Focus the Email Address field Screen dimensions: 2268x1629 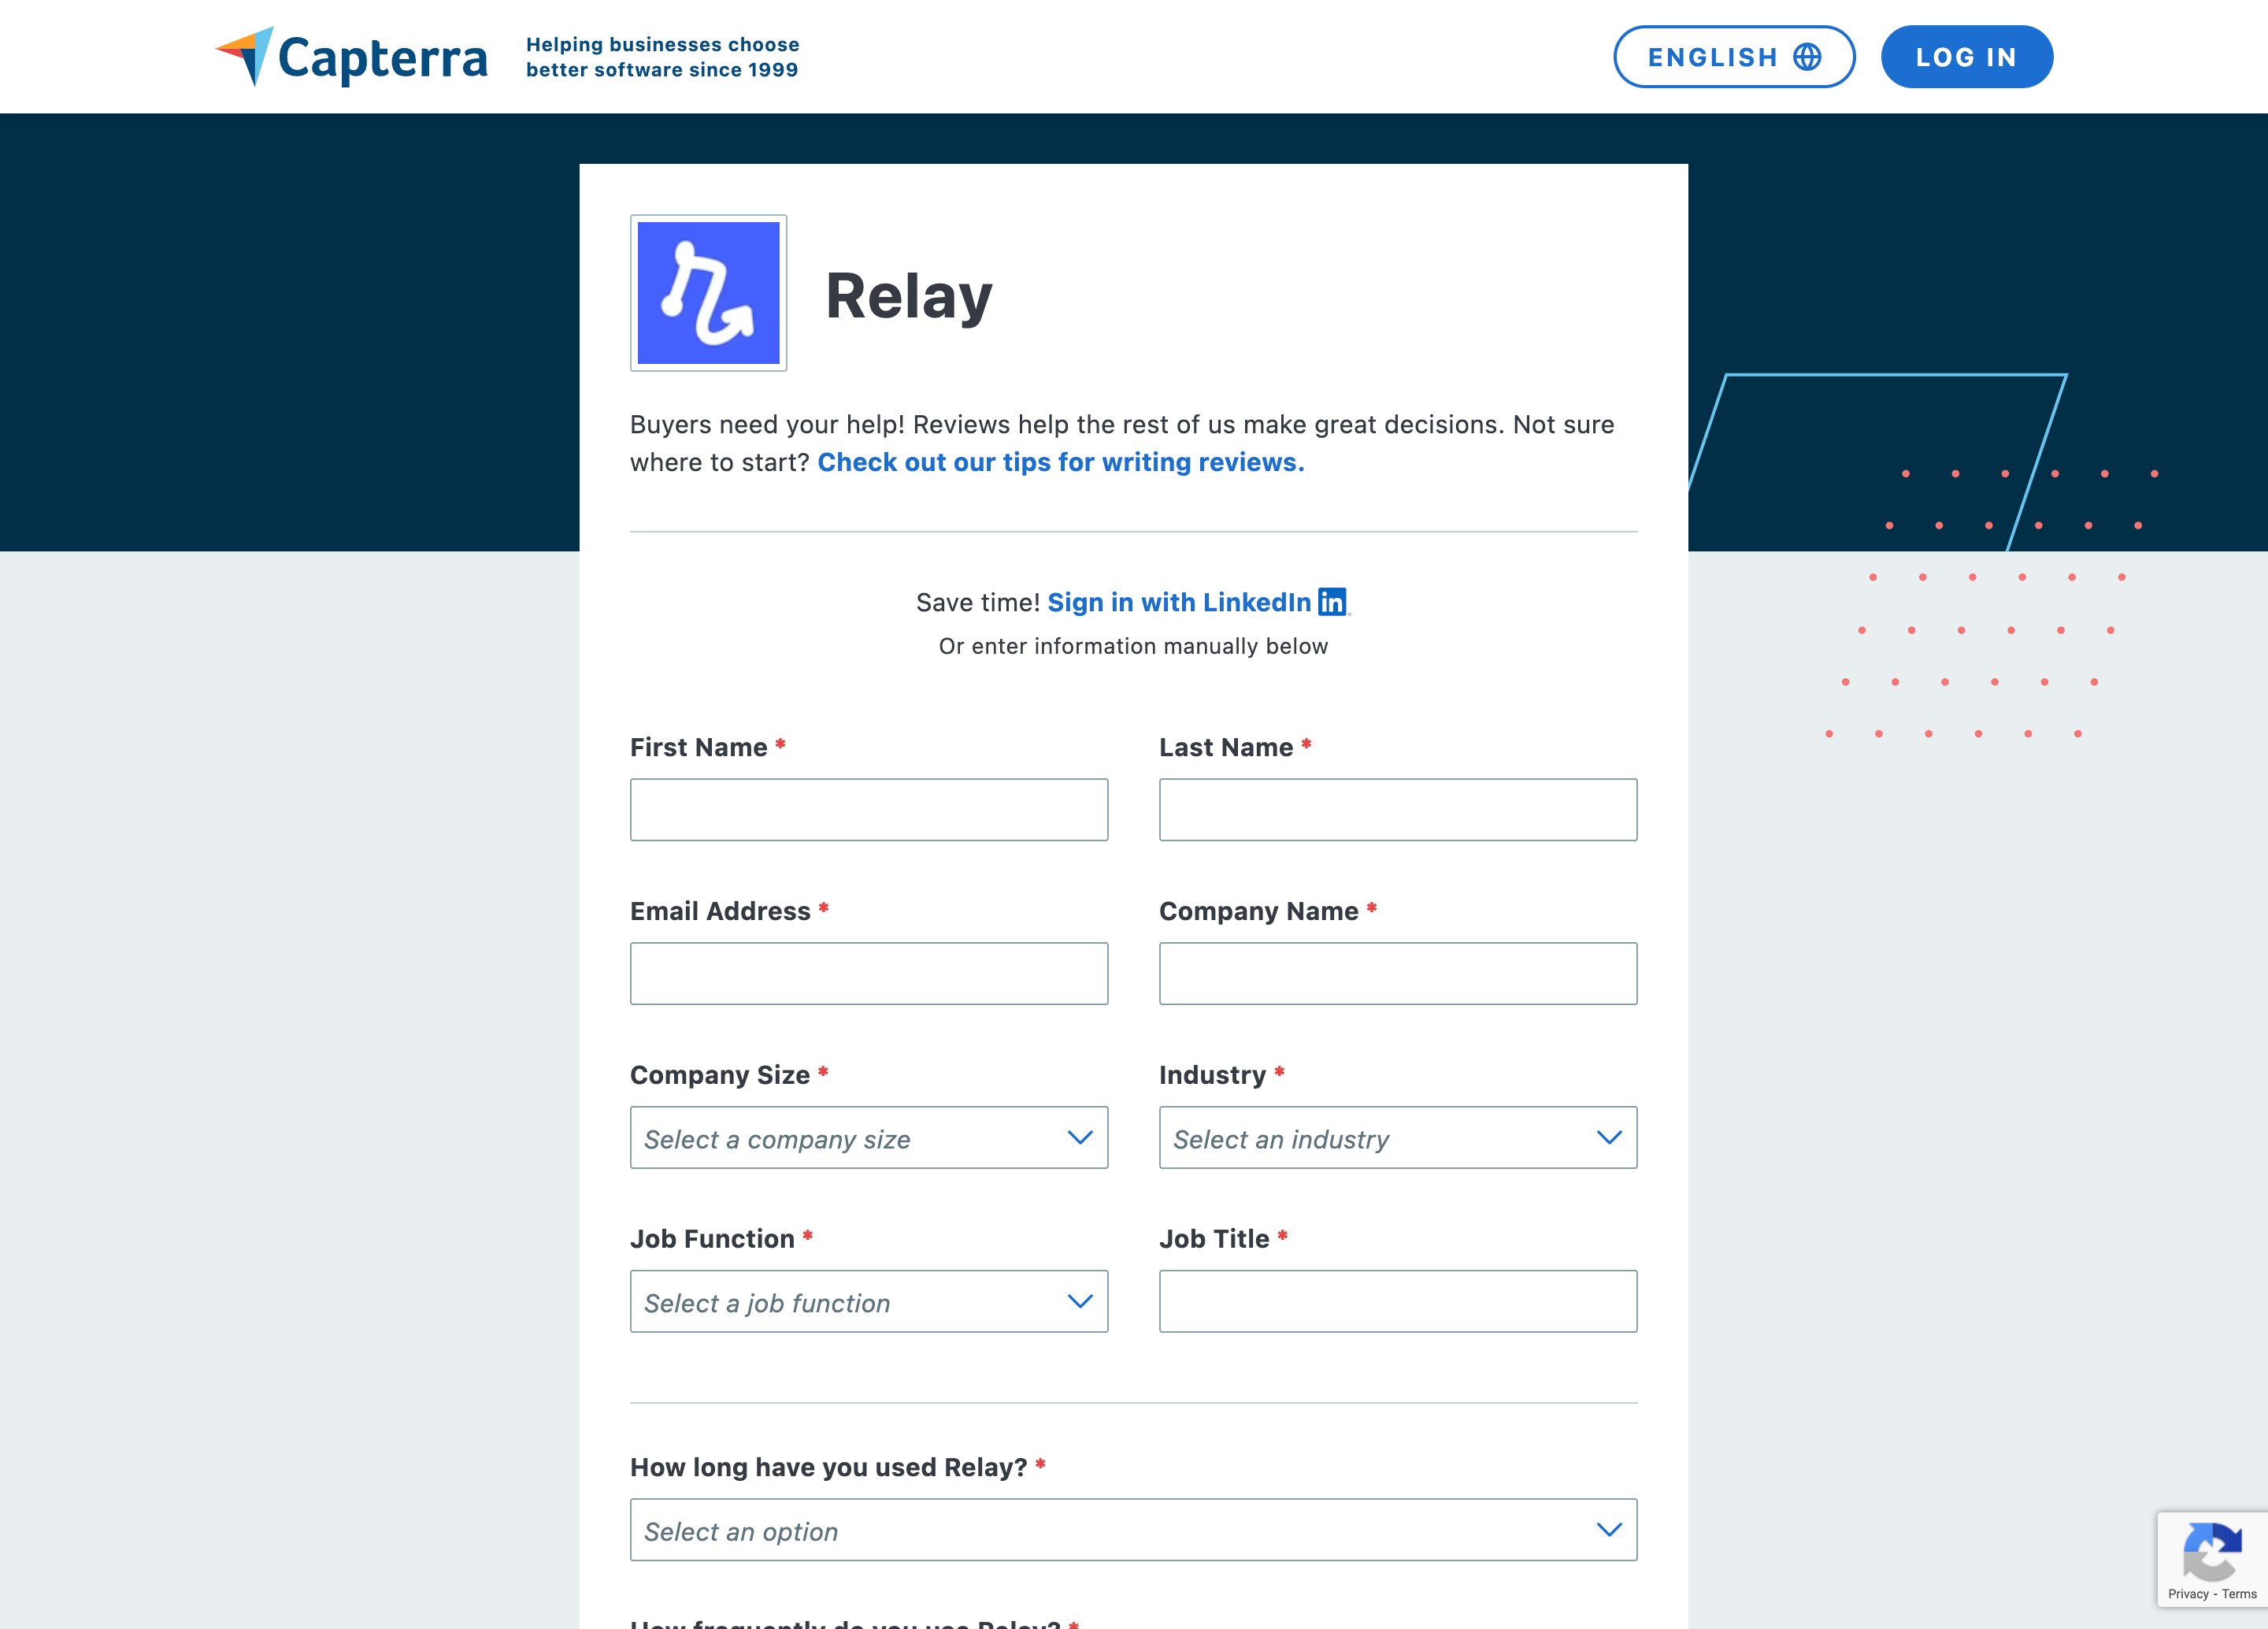pos(869,974)
